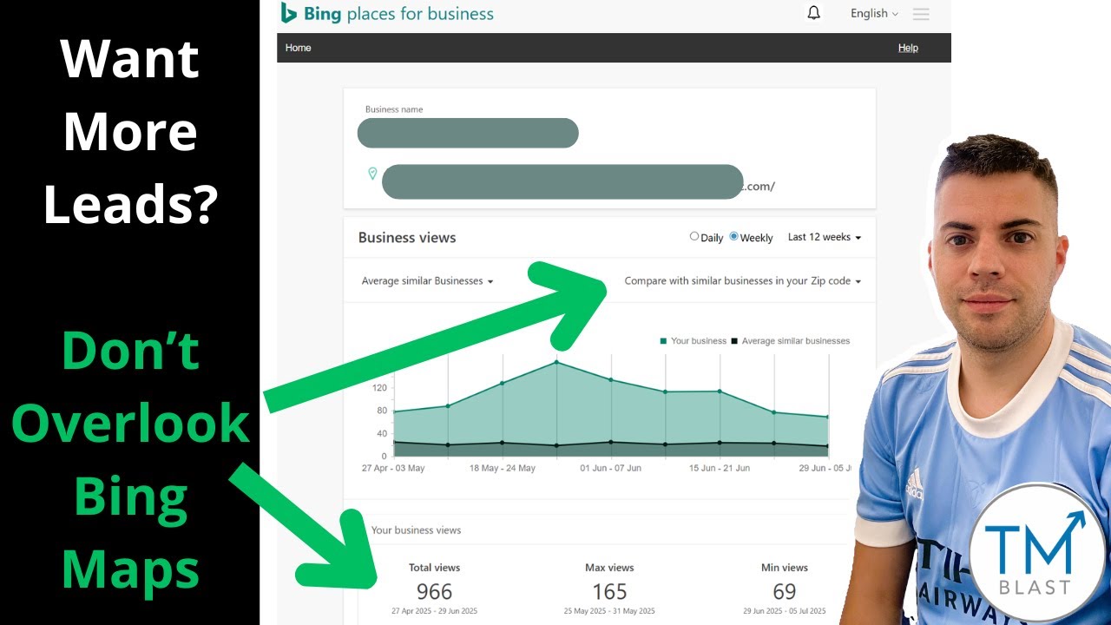Click the 01 Jun - 07 Jun axis label
Viewport: 1111px width, 625px height.
click(611, 468)
